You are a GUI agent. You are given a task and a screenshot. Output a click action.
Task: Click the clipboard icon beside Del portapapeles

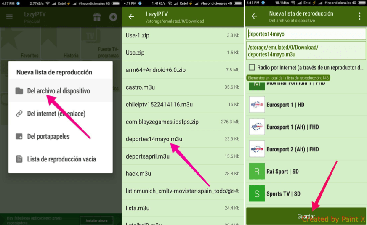(x=19, y=136)
